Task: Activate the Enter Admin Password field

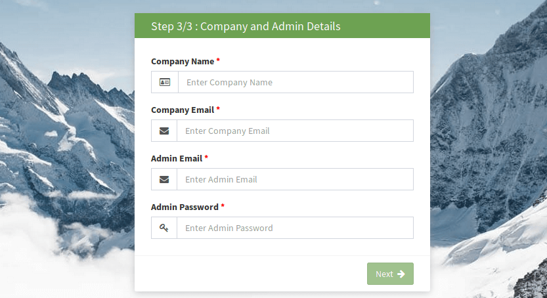Action: (295, 228)
